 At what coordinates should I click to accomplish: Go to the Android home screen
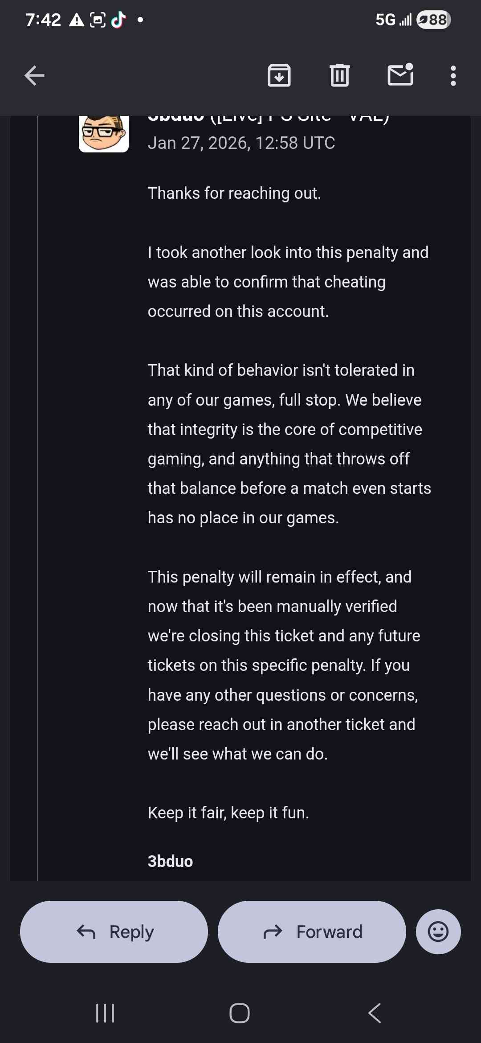(240, 1013)
